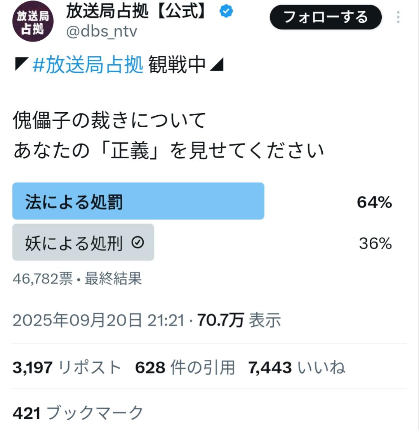The image size is (419, 430).
Task: Click the account name 放送局占拠【公式】
Action: pyautogui.click(x=137, y=12)
